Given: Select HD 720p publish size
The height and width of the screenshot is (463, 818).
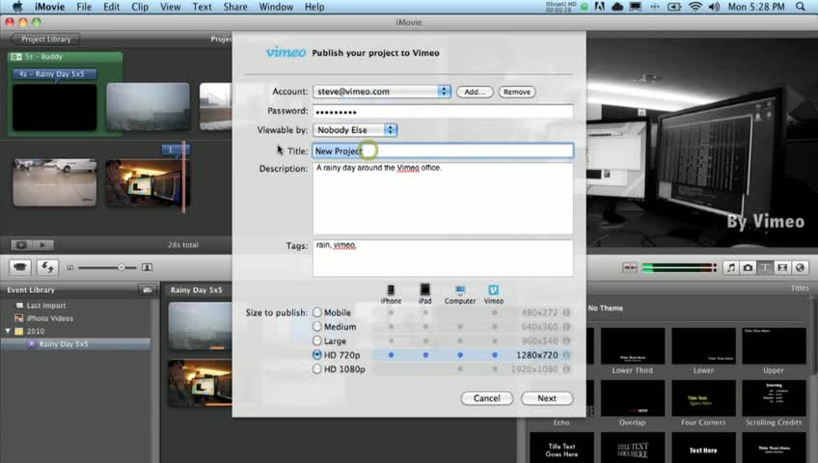Looking at the screenshot, I should (317, 355).
